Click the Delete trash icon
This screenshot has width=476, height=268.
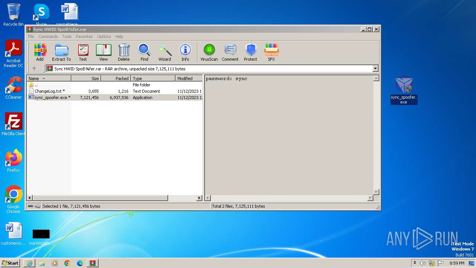coord(124,52)
